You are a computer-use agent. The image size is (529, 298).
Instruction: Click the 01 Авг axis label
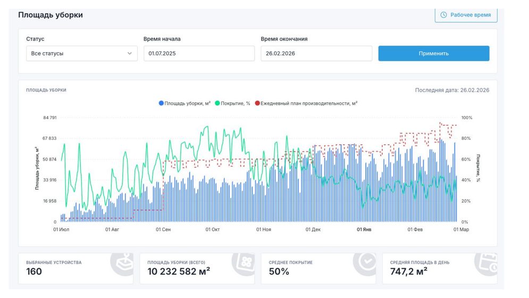tap(112, 229)
